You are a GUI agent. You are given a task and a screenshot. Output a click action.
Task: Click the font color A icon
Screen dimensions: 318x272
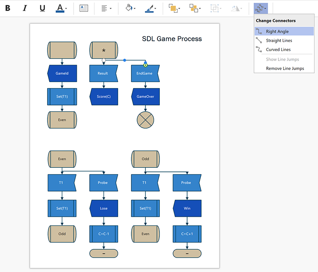point(60,7)
